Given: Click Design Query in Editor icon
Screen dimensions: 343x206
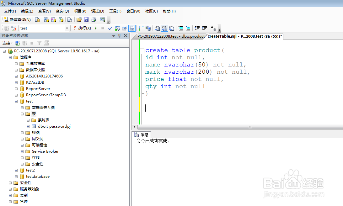Looking at the screenshot, I should [125, 28].
